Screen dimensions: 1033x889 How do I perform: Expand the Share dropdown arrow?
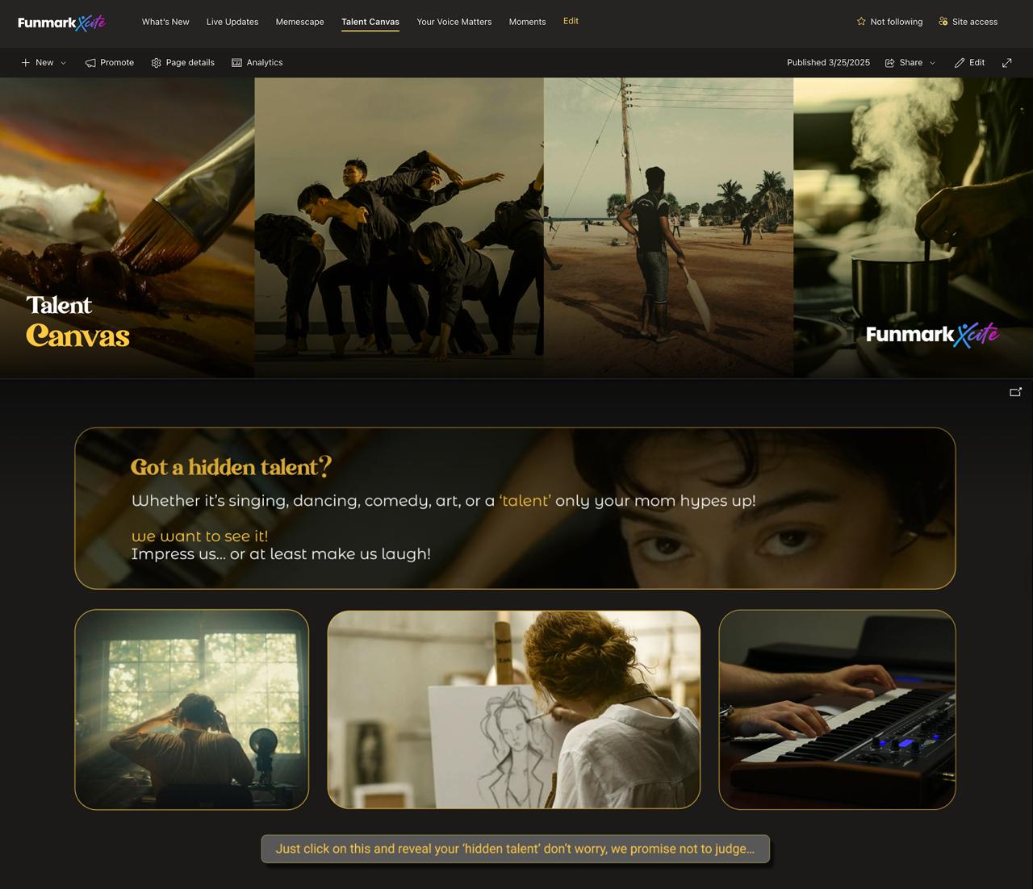(933, 63)
